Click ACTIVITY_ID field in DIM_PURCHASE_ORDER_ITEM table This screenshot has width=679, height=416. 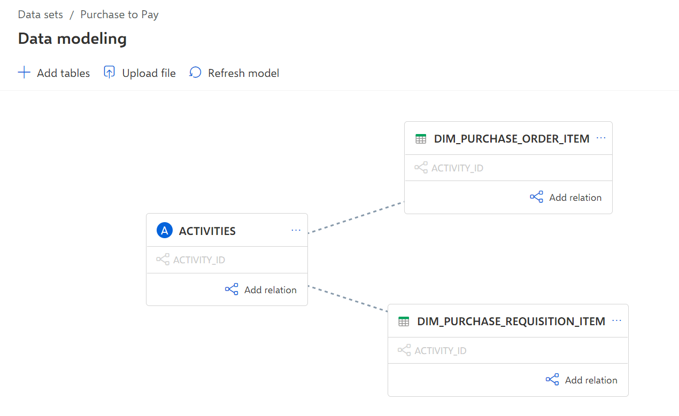pos(508,168)
